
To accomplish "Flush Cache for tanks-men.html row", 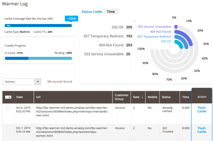I will pos(201,110).
